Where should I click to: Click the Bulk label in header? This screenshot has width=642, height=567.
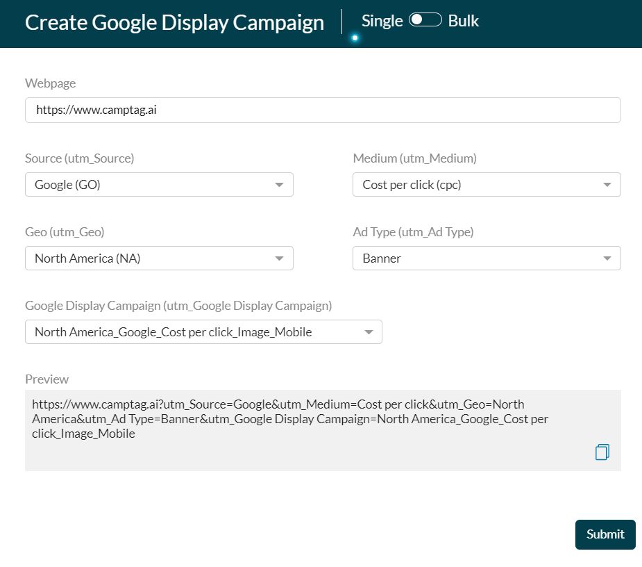tap(464, 21)
